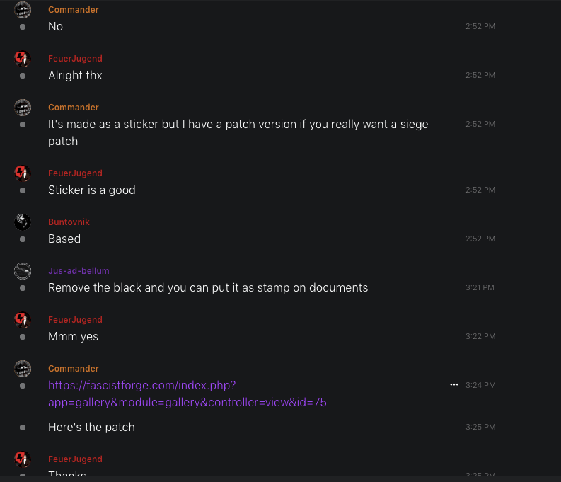Viewport: 561px width, 482px height.
Task: Click Commander's avatar above the gallery link message
Action: [23, 369]
